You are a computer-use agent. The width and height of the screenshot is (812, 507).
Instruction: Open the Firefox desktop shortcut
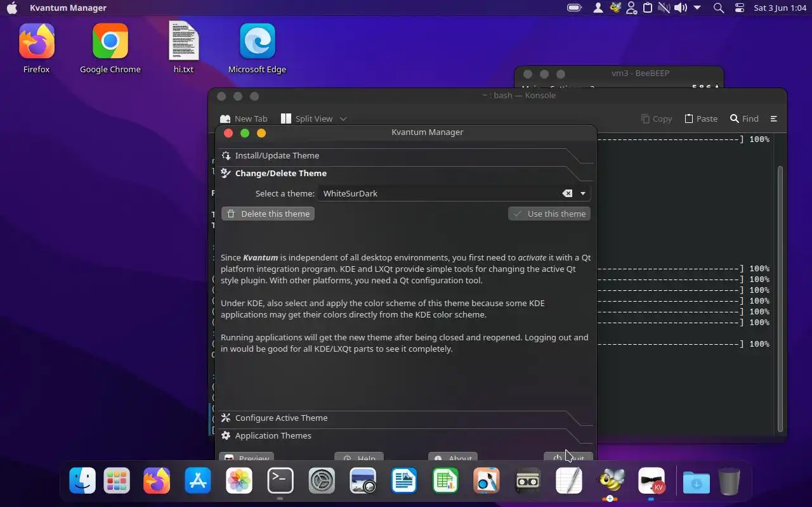(36, 49)
